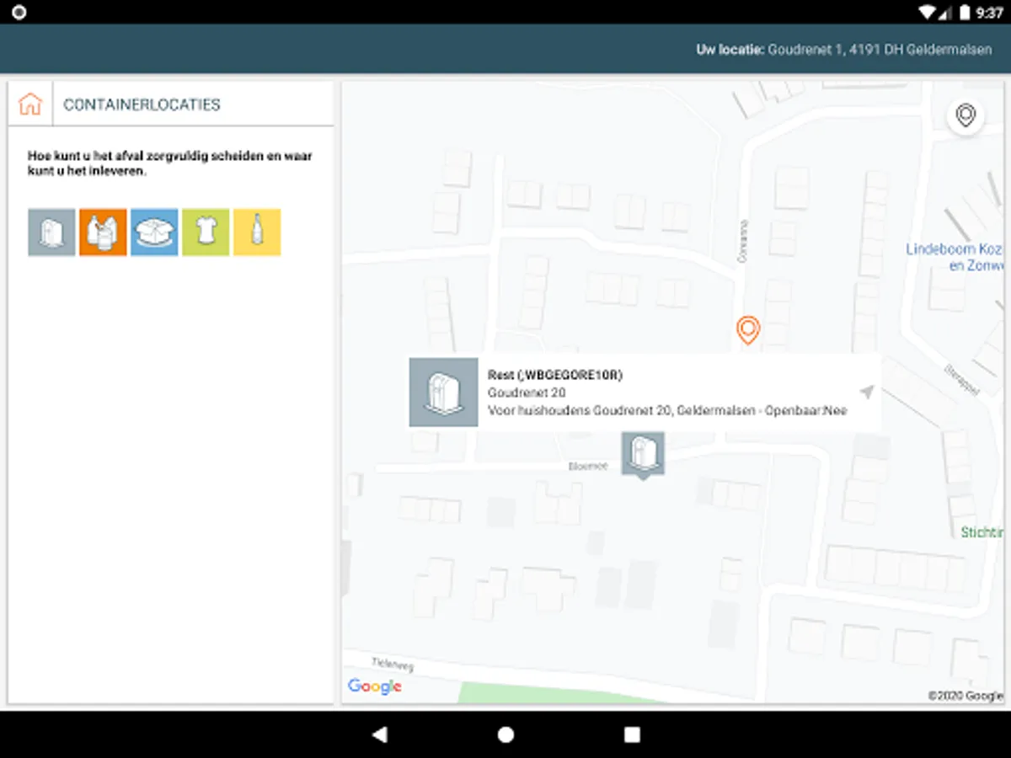
Task: Select the blue paper and cardboard icon
Action: (x=154, y=232)
